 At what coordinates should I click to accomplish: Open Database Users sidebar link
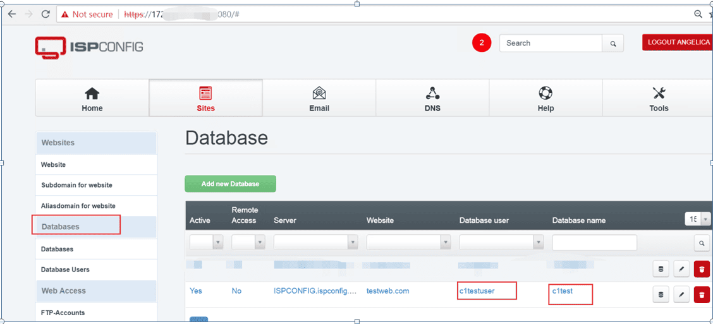tap(65, 270)
